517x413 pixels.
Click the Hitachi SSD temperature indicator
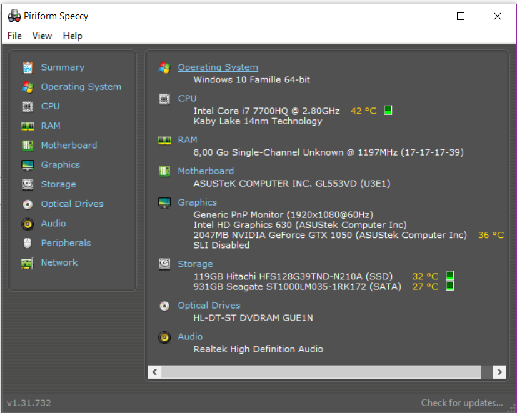[449, 276]
